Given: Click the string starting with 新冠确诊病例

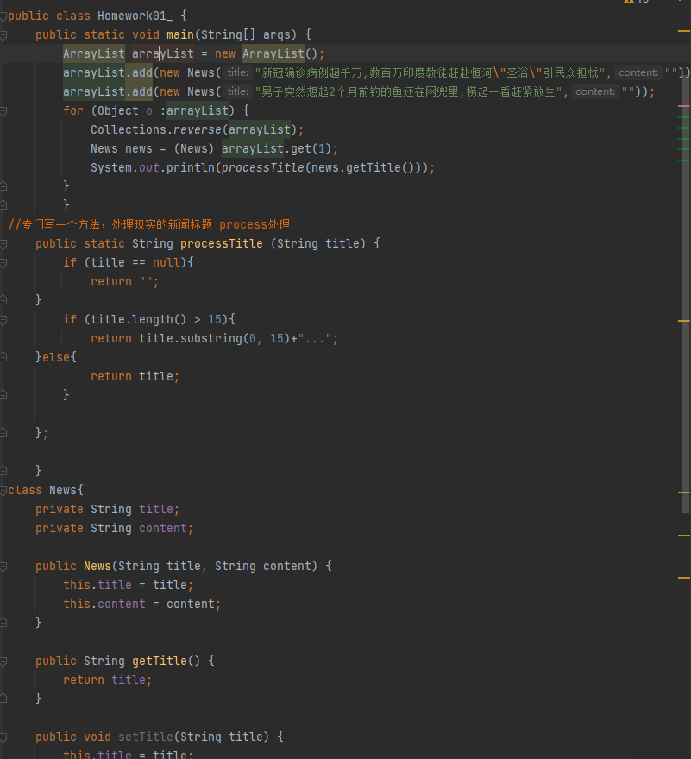Looking at the screenshot, I should click(430, 72).
